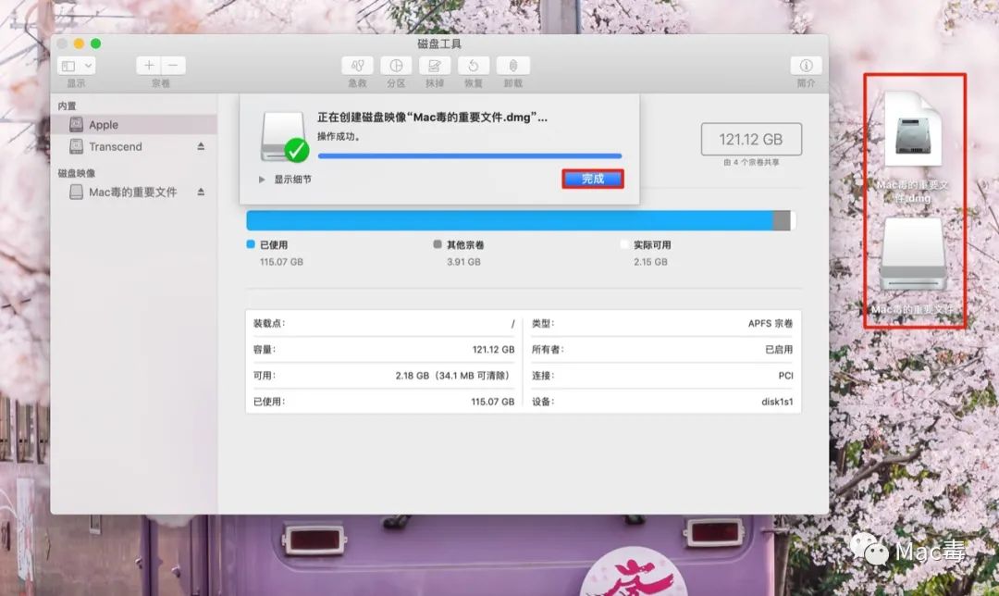Click the green full-screen window button
This screenshot has height=596, width=999.
(x=96, y=43)
